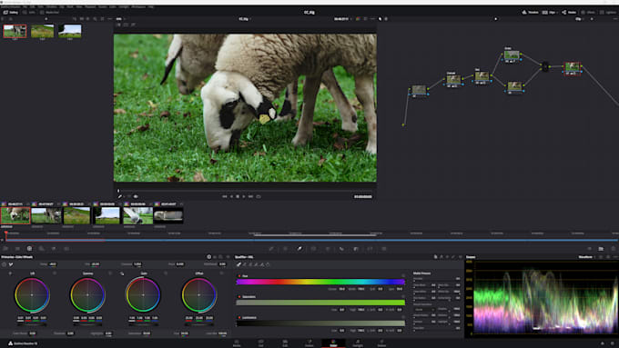This screenshot has height=348, width=619.
Task: Show the Info panel icon
Action: [x=613, y=249]
